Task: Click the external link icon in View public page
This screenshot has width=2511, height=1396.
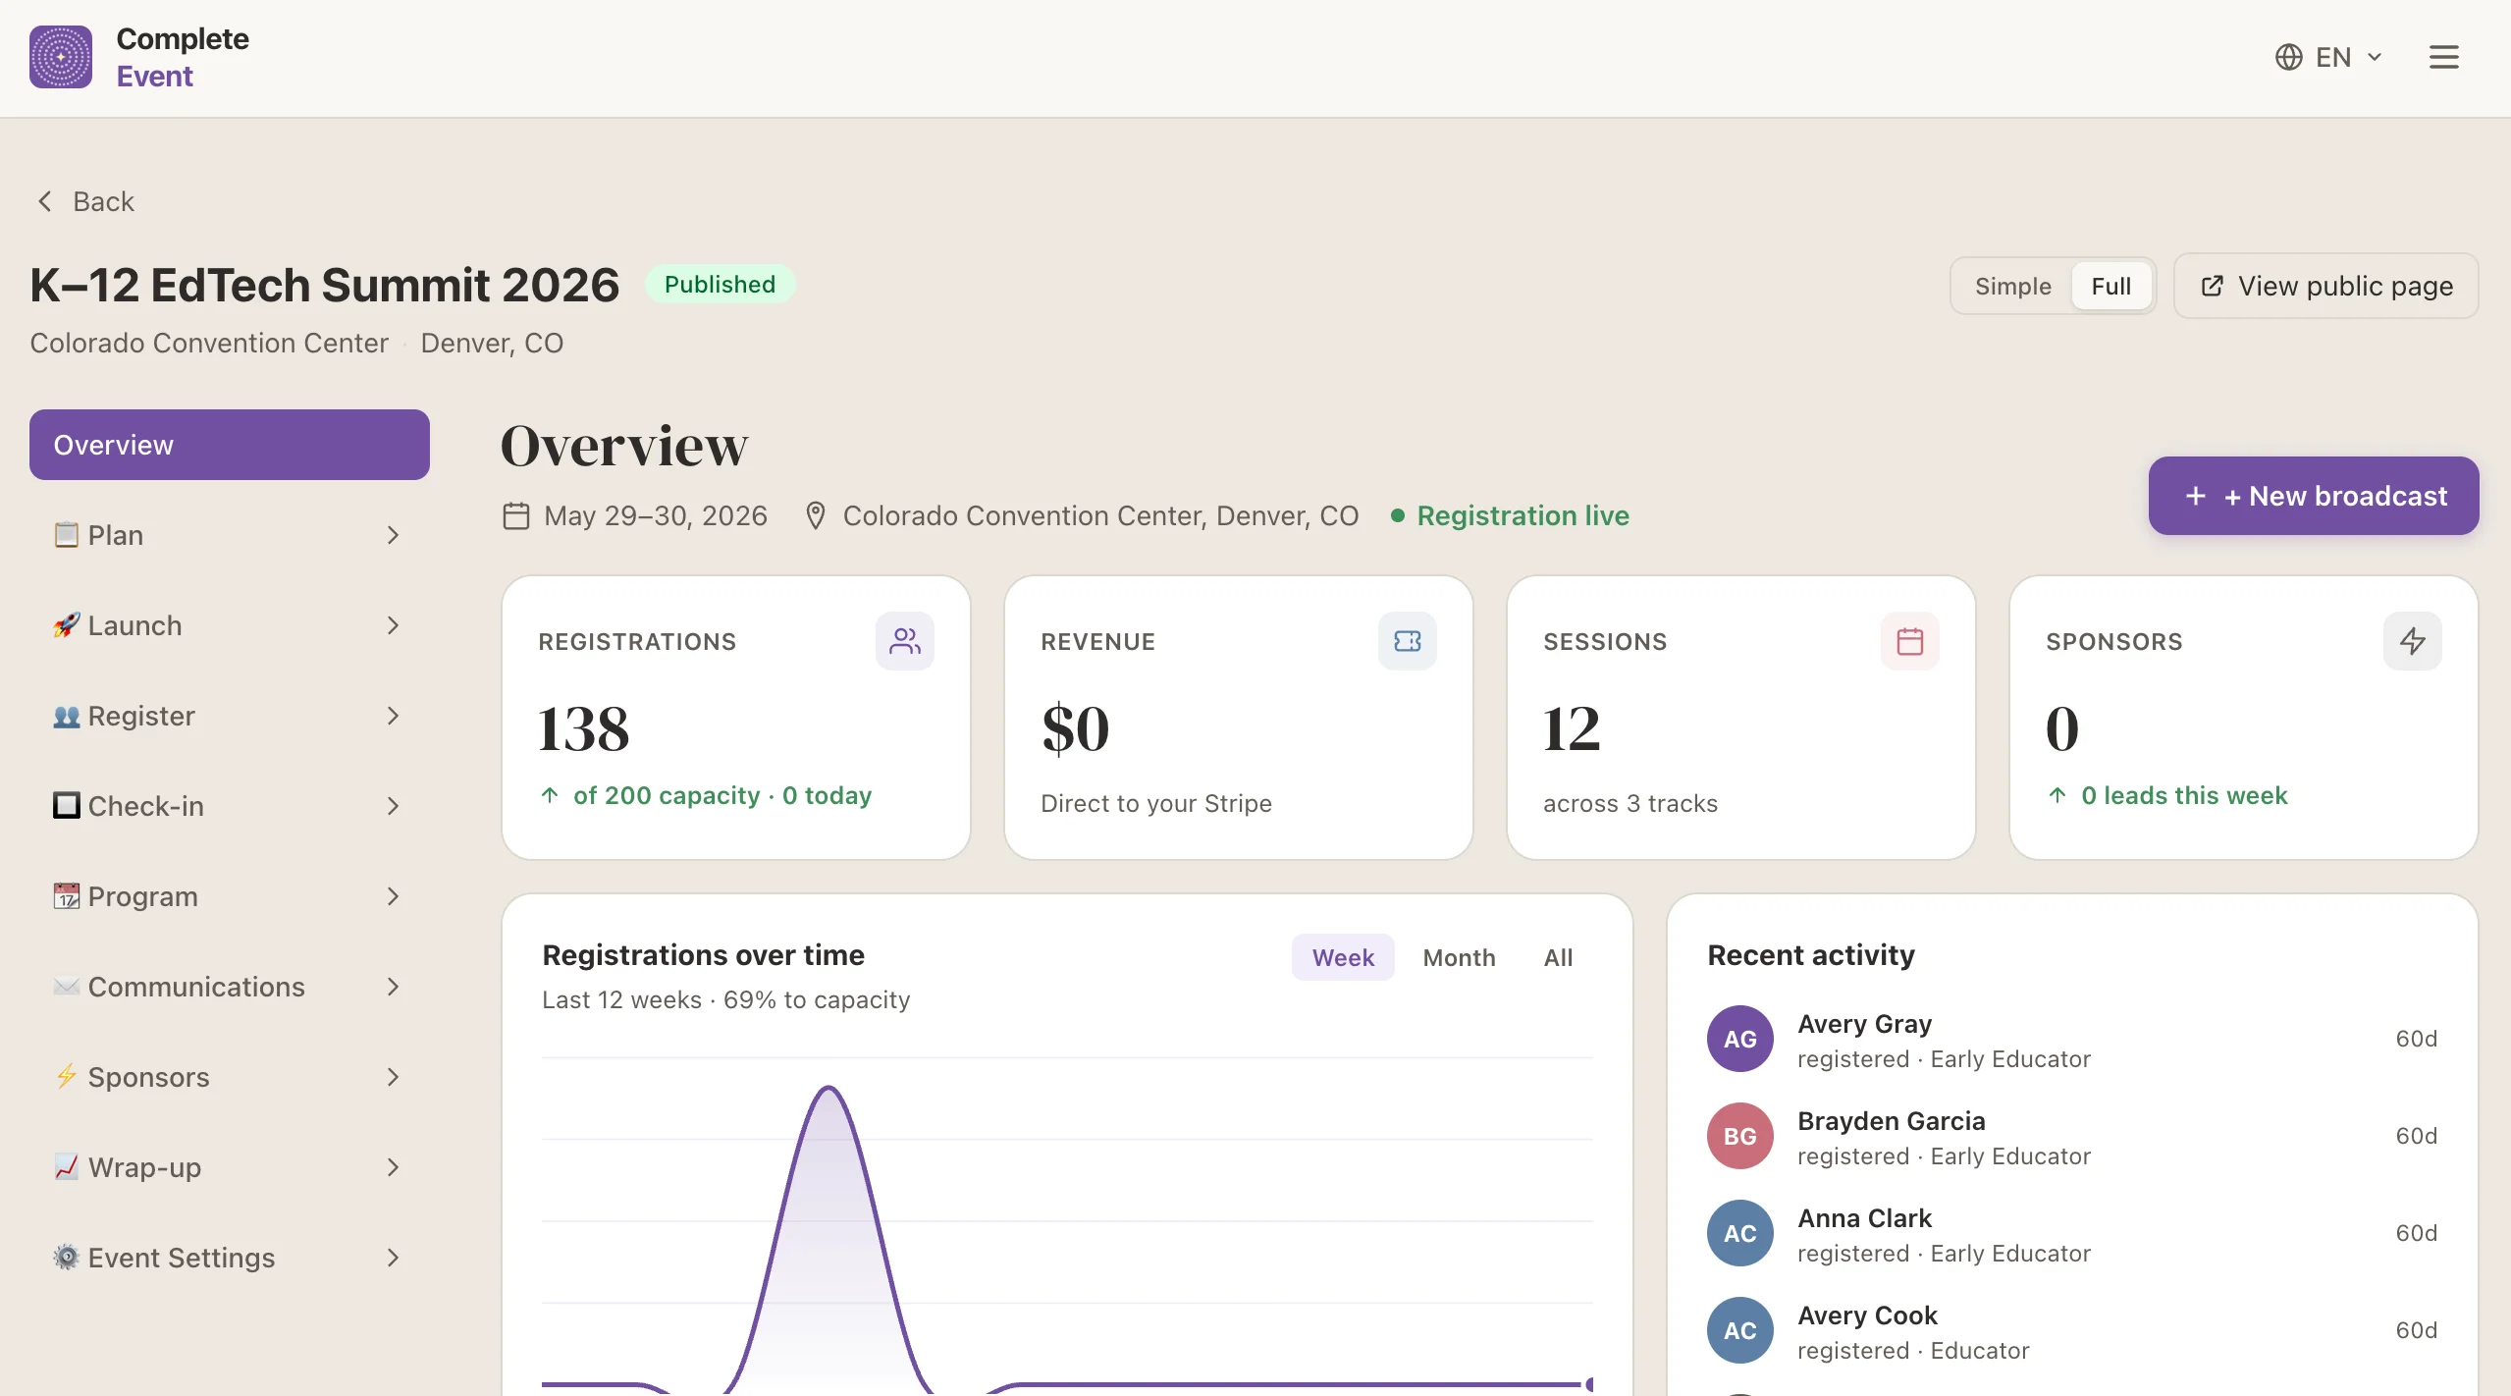Action: [x=2212, y=286]
